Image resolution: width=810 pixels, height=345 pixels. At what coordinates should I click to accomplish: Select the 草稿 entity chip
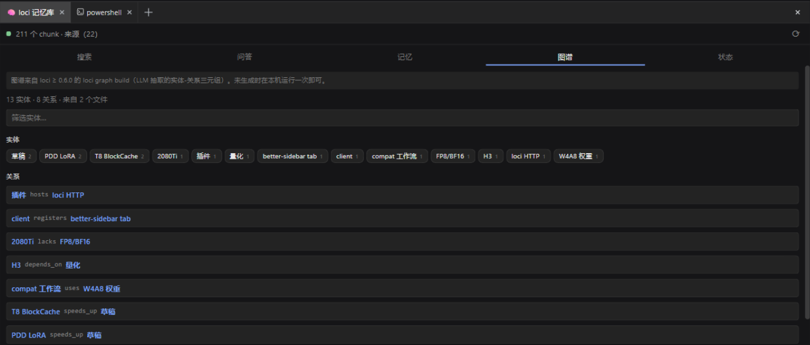click(21, 156)
